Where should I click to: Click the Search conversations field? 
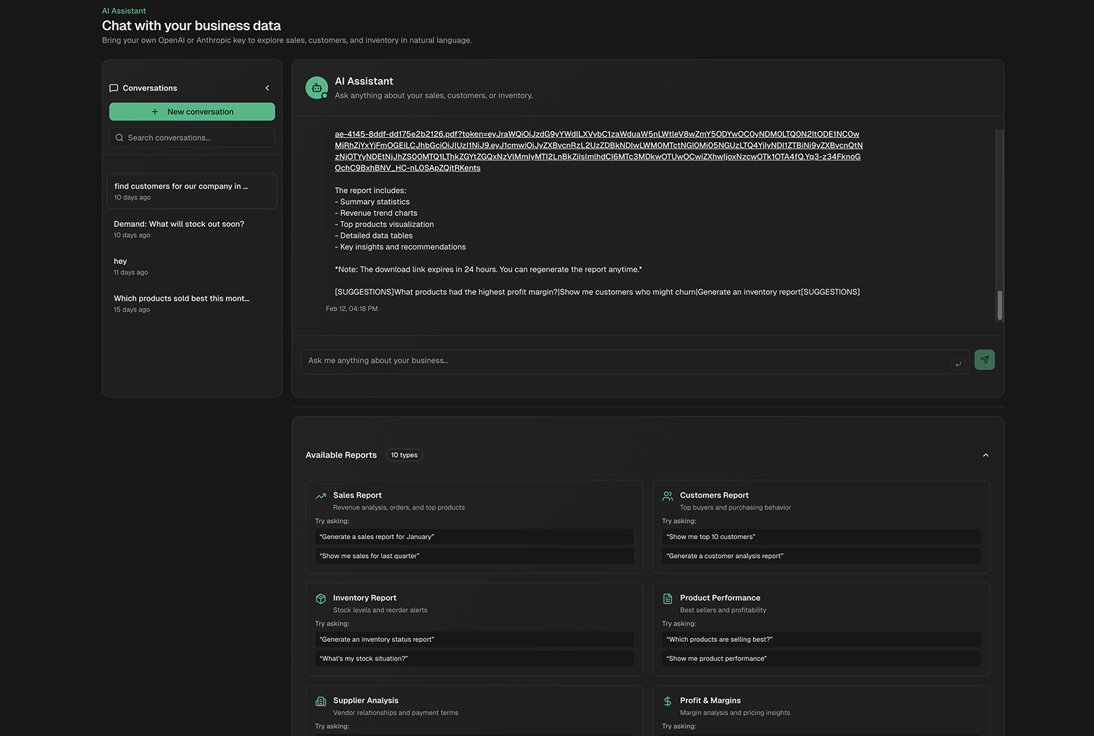click(191, 137)
